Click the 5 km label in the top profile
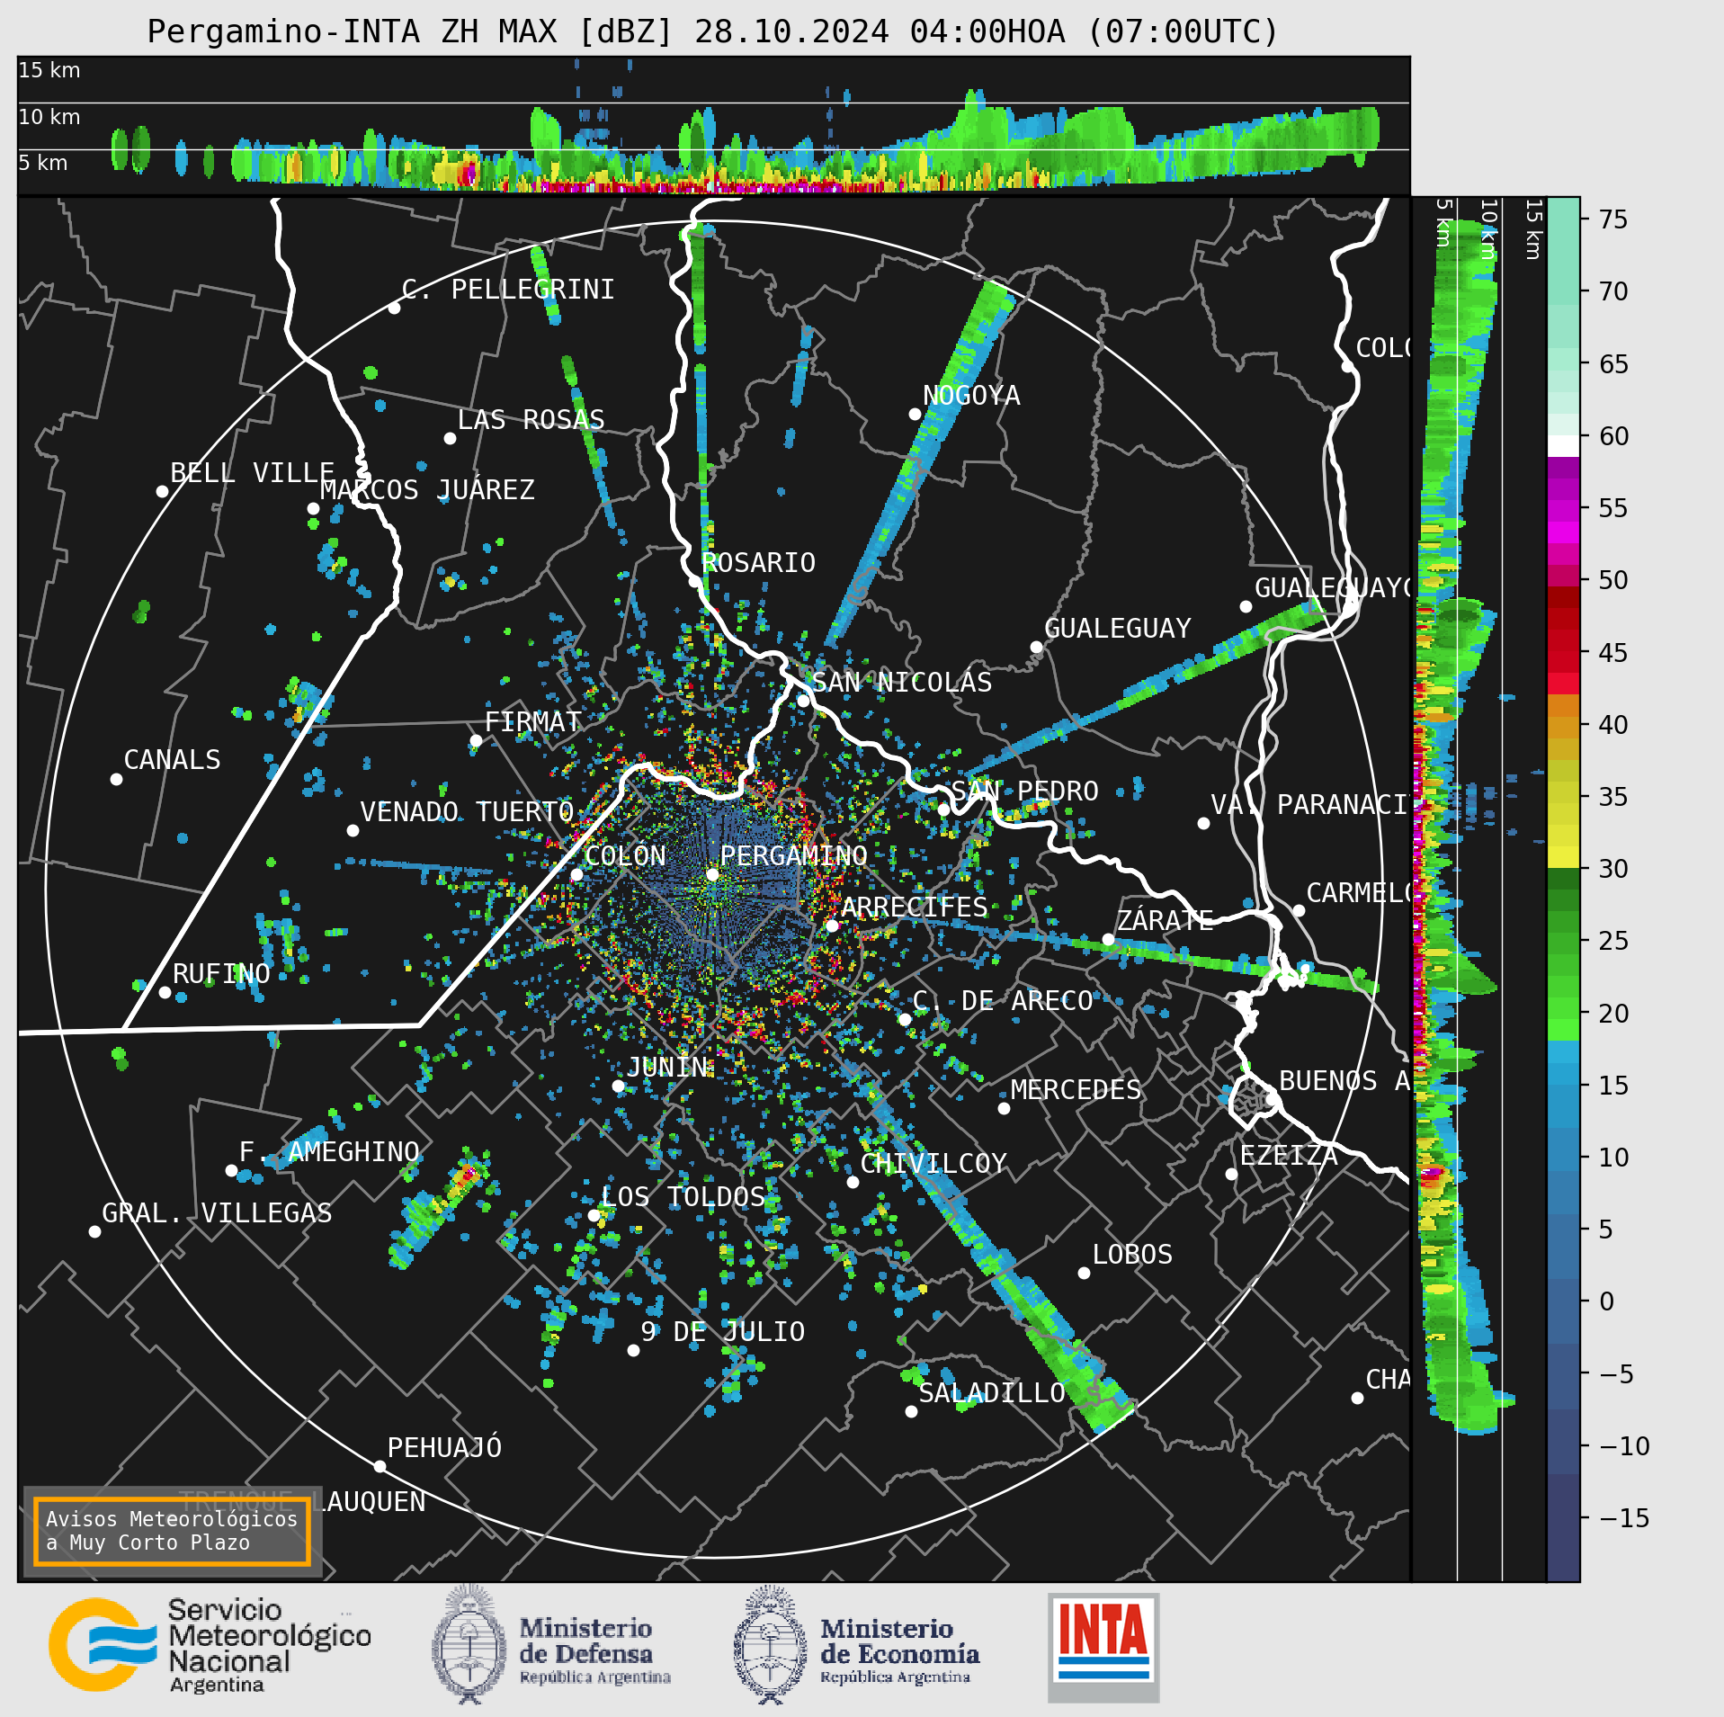 pos(43,163)
